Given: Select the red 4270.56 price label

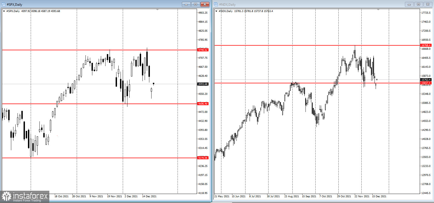Looking at the screenshot, I should pyautogui.click(x=203, y=158).
